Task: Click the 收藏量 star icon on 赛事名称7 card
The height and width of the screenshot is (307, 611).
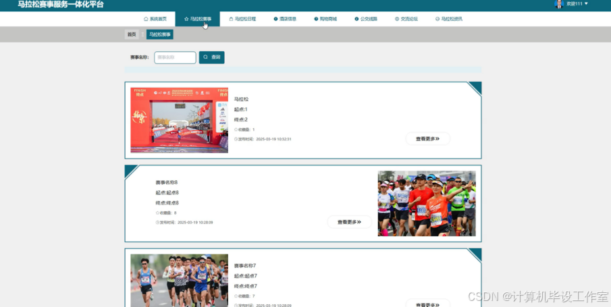Action: pyautogui.click(x=236, y=296)
